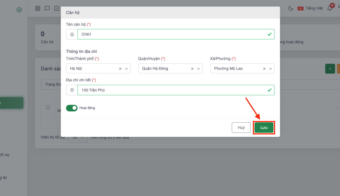This screenshot has width=340, height=196.
Task: Clear the Quận Hà Đông district selection
Action: point(192,69)
